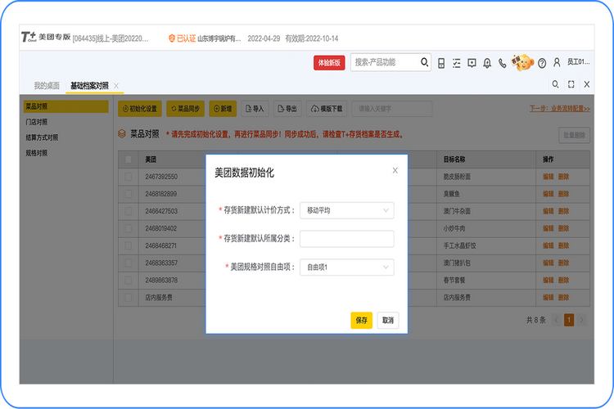Click 编辑 for 臭鳜鱼 row
The image size is (614, 409).
click(549, 194)
